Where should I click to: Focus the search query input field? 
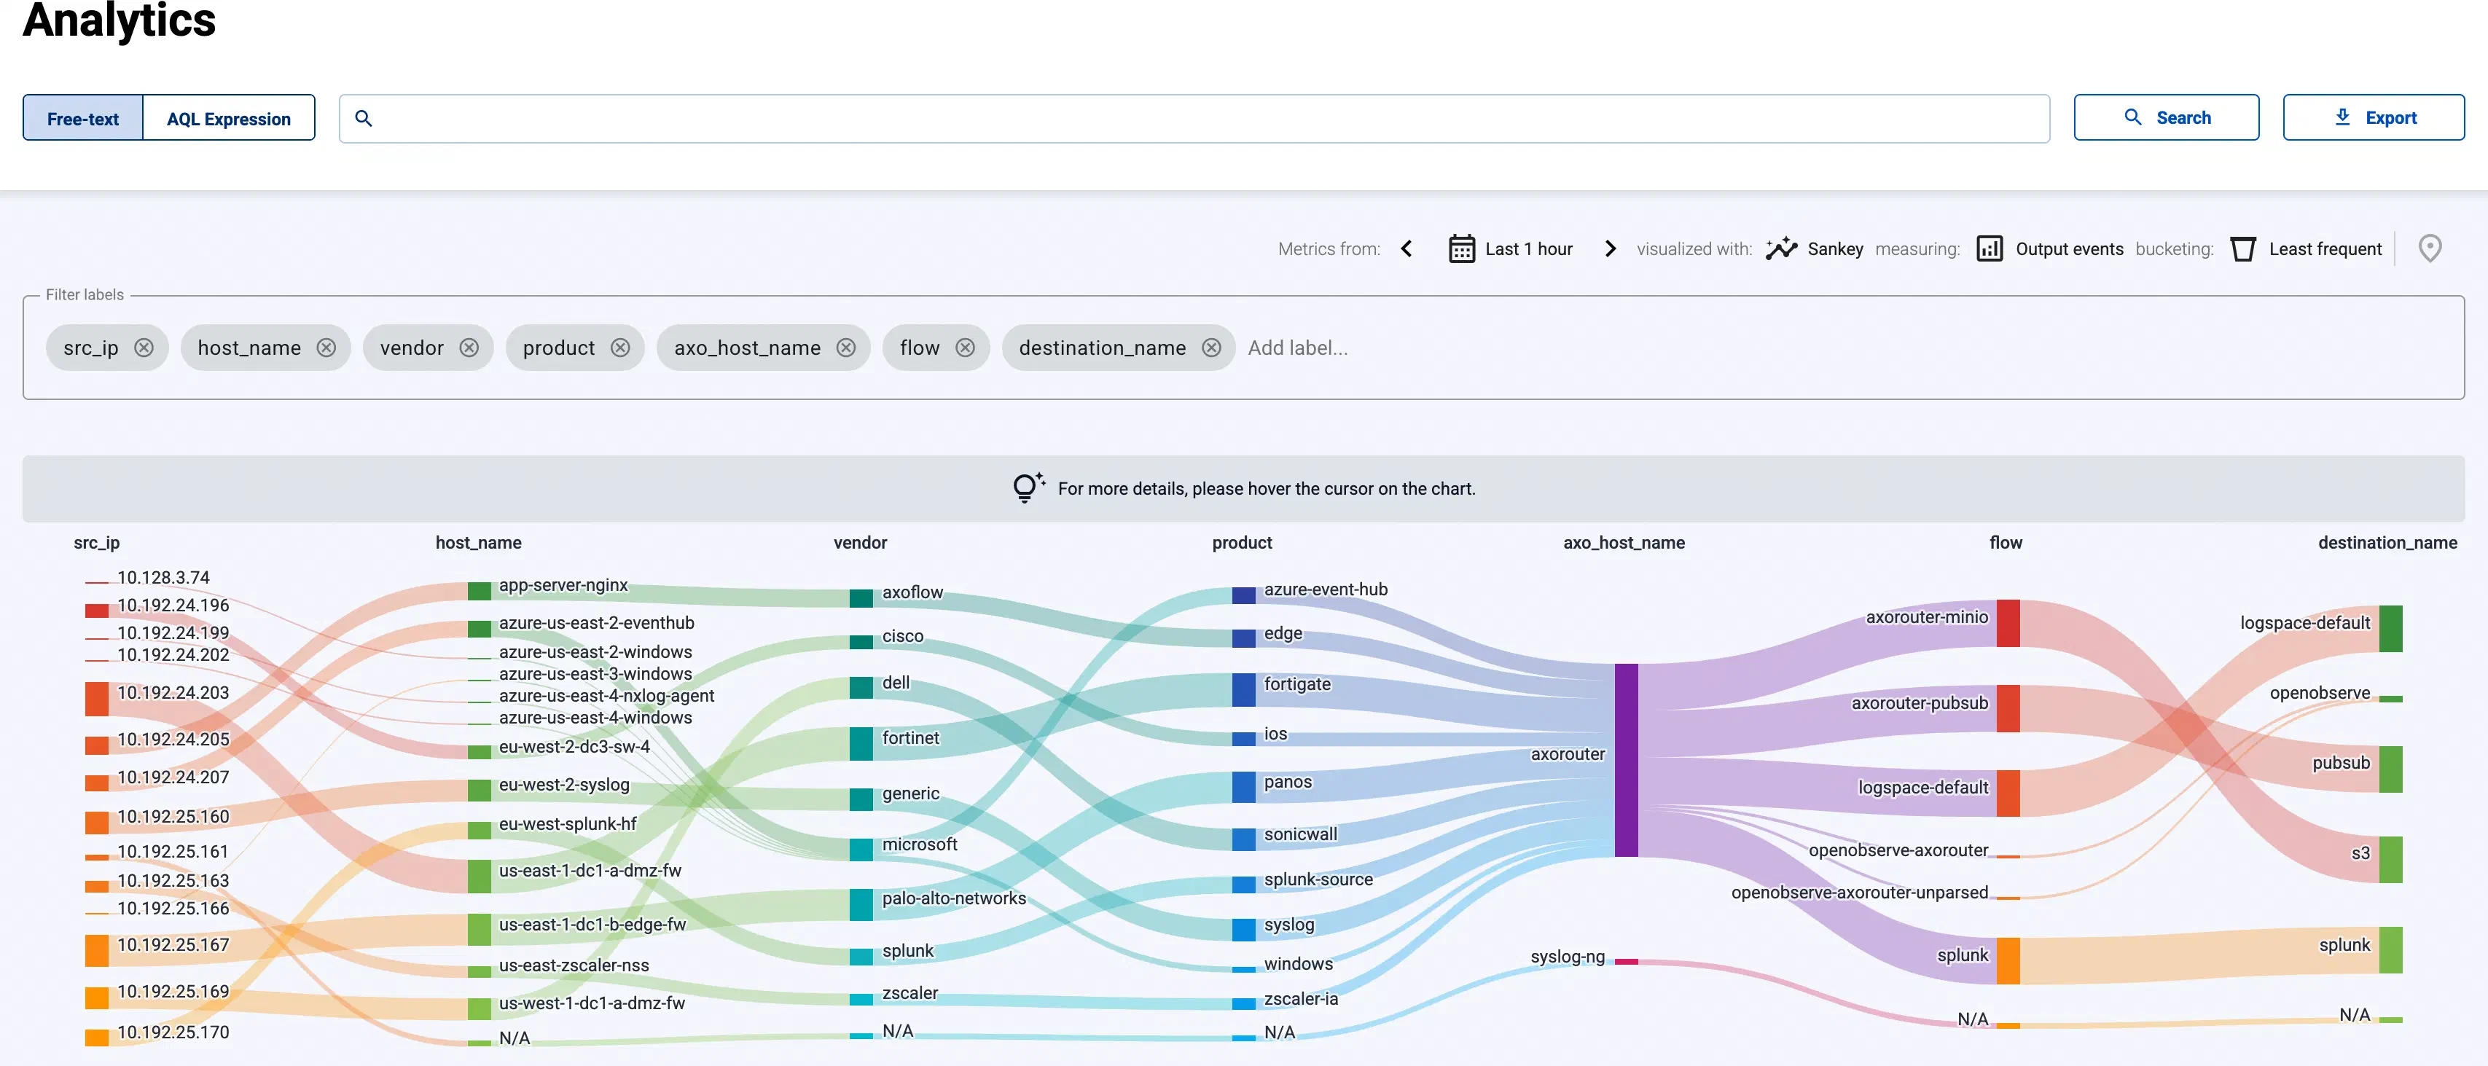[1194, 119]
